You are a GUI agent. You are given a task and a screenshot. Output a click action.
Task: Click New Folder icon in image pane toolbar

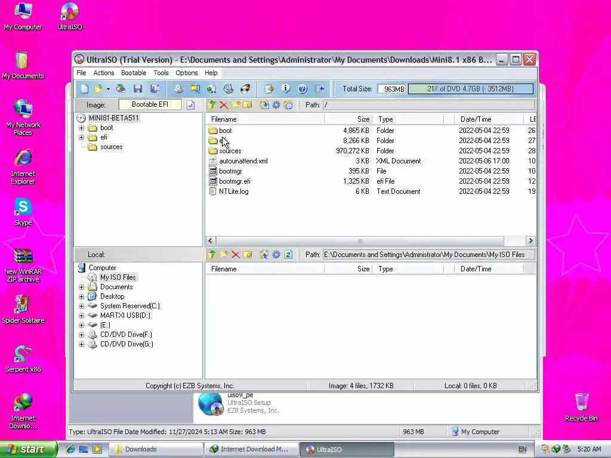point(236,105)
